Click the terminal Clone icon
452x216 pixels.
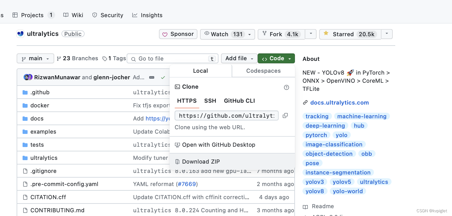pyautogui.click(x=177, y=87)
